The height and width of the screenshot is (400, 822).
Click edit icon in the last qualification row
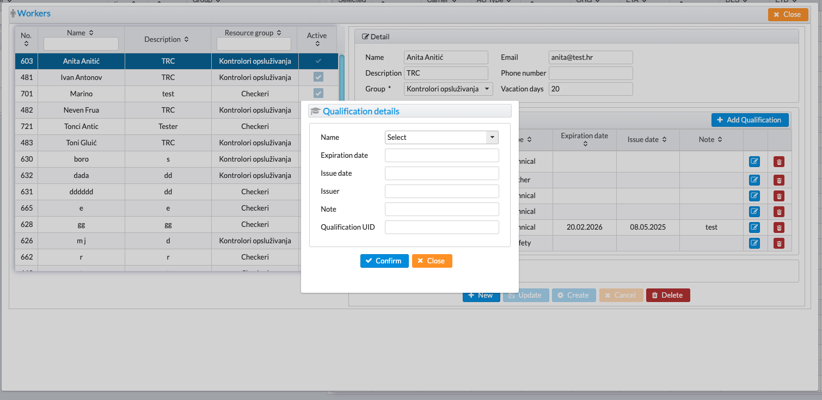point(754,243)
